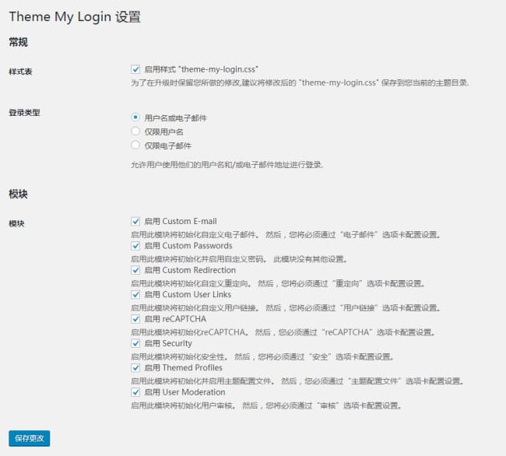This screenshot has width=506, height=456.
Task: Click the reCAPTCHA module description text
Action: 283,332
